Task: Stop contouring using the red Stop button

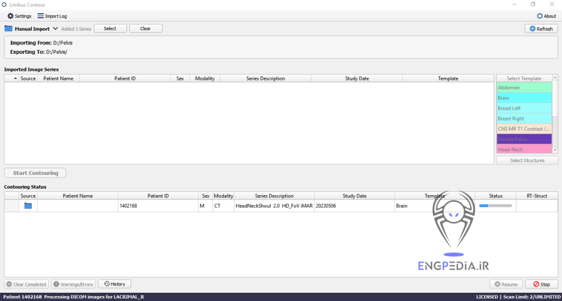Action: (x=541, y=284)
